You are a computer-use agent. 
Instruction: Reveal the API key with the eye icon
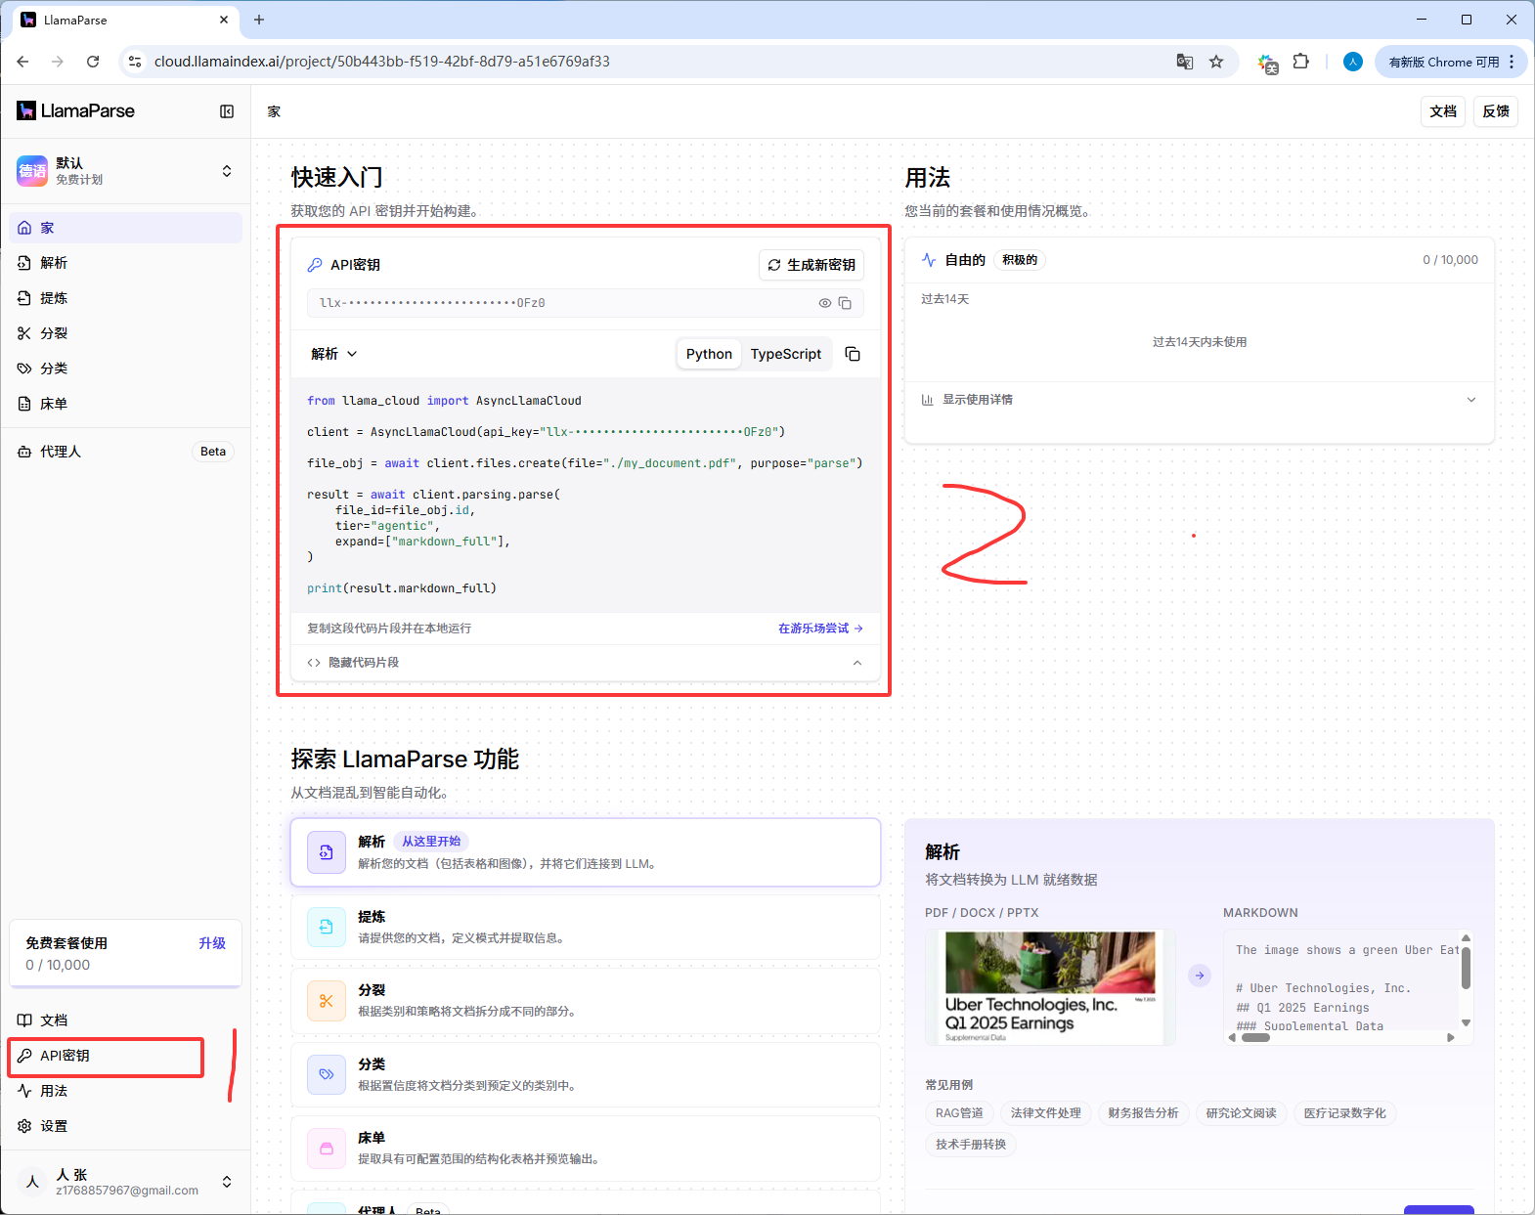pos(825,303)
